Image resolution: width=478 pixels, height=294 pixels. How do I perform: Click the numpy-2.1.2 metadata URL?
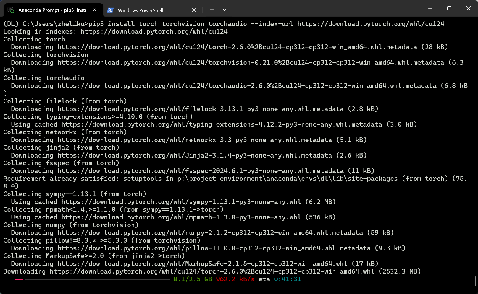tap(210, 233)
